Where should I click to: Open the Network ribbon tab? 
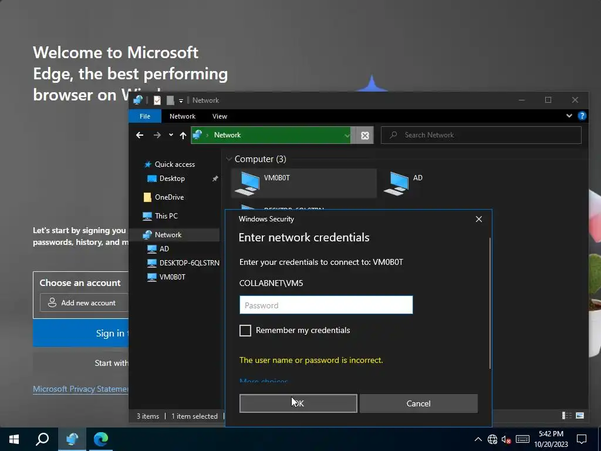click(x=183, y=116)
